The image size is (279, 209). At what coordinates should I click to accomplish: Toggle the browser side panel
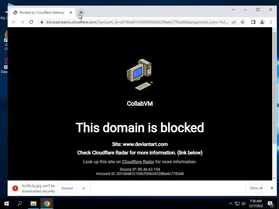[x=253, y=22]
